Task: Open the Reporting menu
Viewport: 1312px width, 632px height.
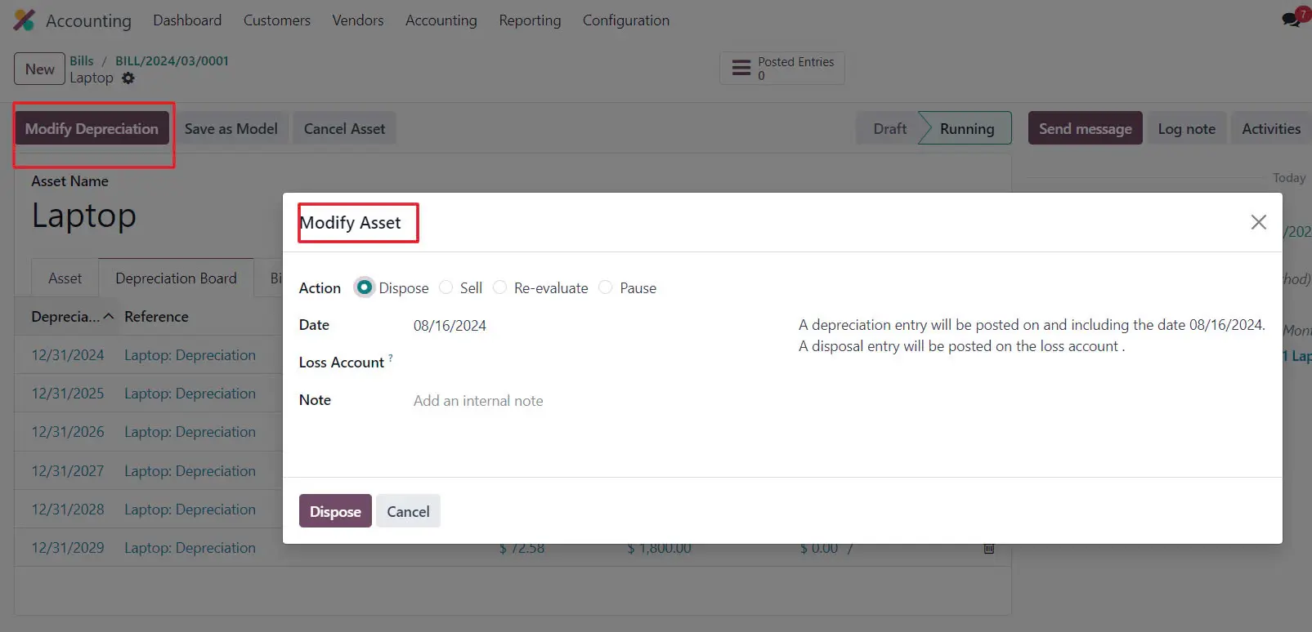Action: pyautogui.click(x=530, y=20)
